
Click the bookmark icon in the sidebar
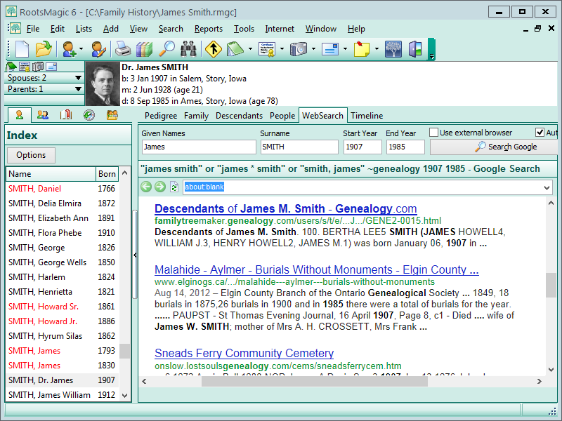pyautogui.click(x=66, y=115)
